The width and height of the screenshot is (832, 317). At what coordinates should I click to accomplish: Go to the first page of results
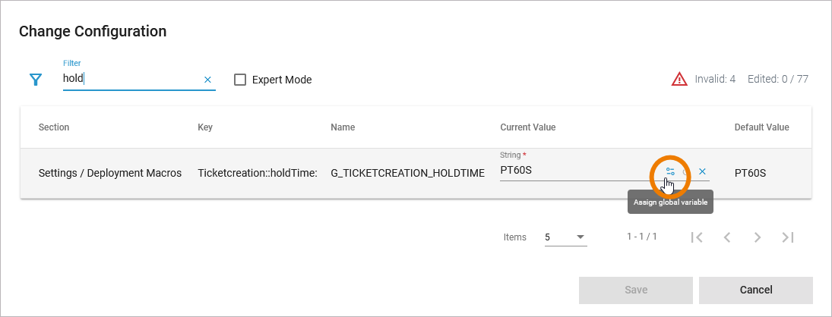click(697, 237)
